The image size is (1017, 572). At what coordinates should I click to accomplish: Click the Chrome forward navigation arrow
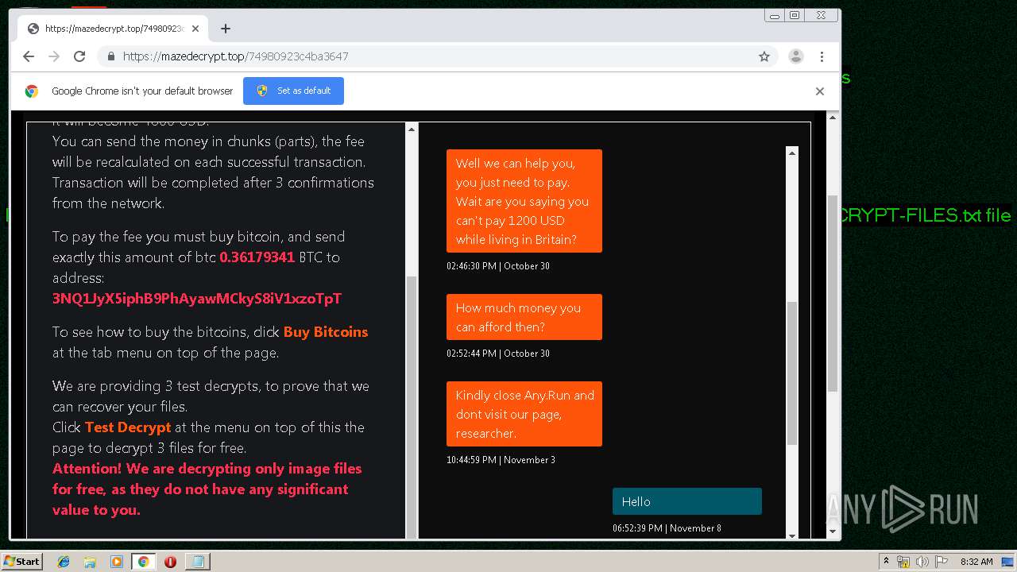click(54, 56)
